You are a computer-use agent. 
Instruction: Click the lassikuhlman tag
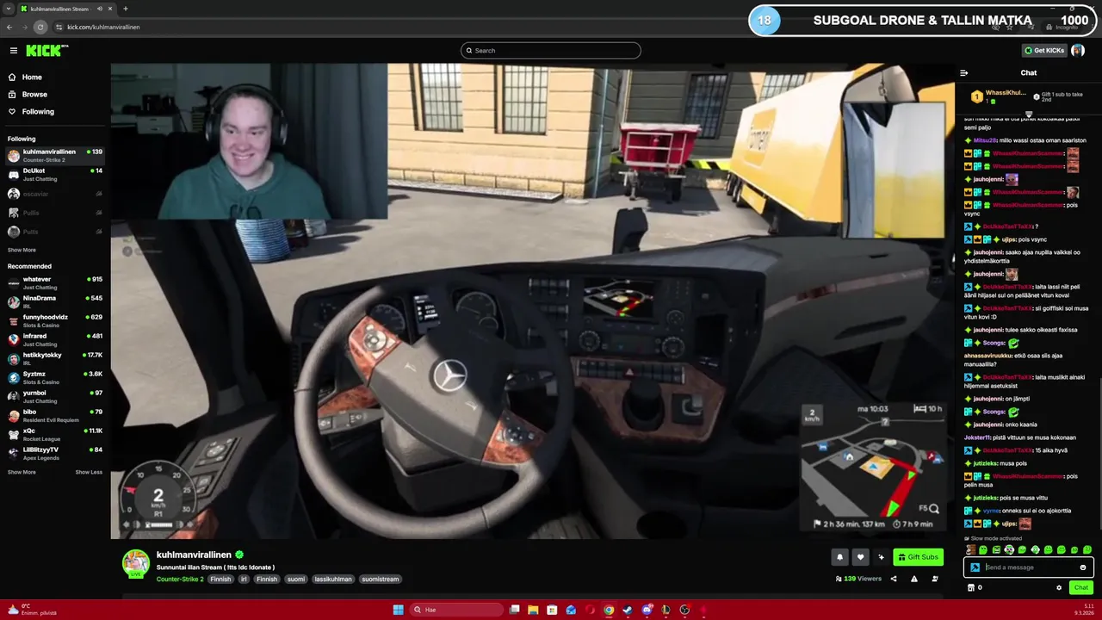point(332,579)
